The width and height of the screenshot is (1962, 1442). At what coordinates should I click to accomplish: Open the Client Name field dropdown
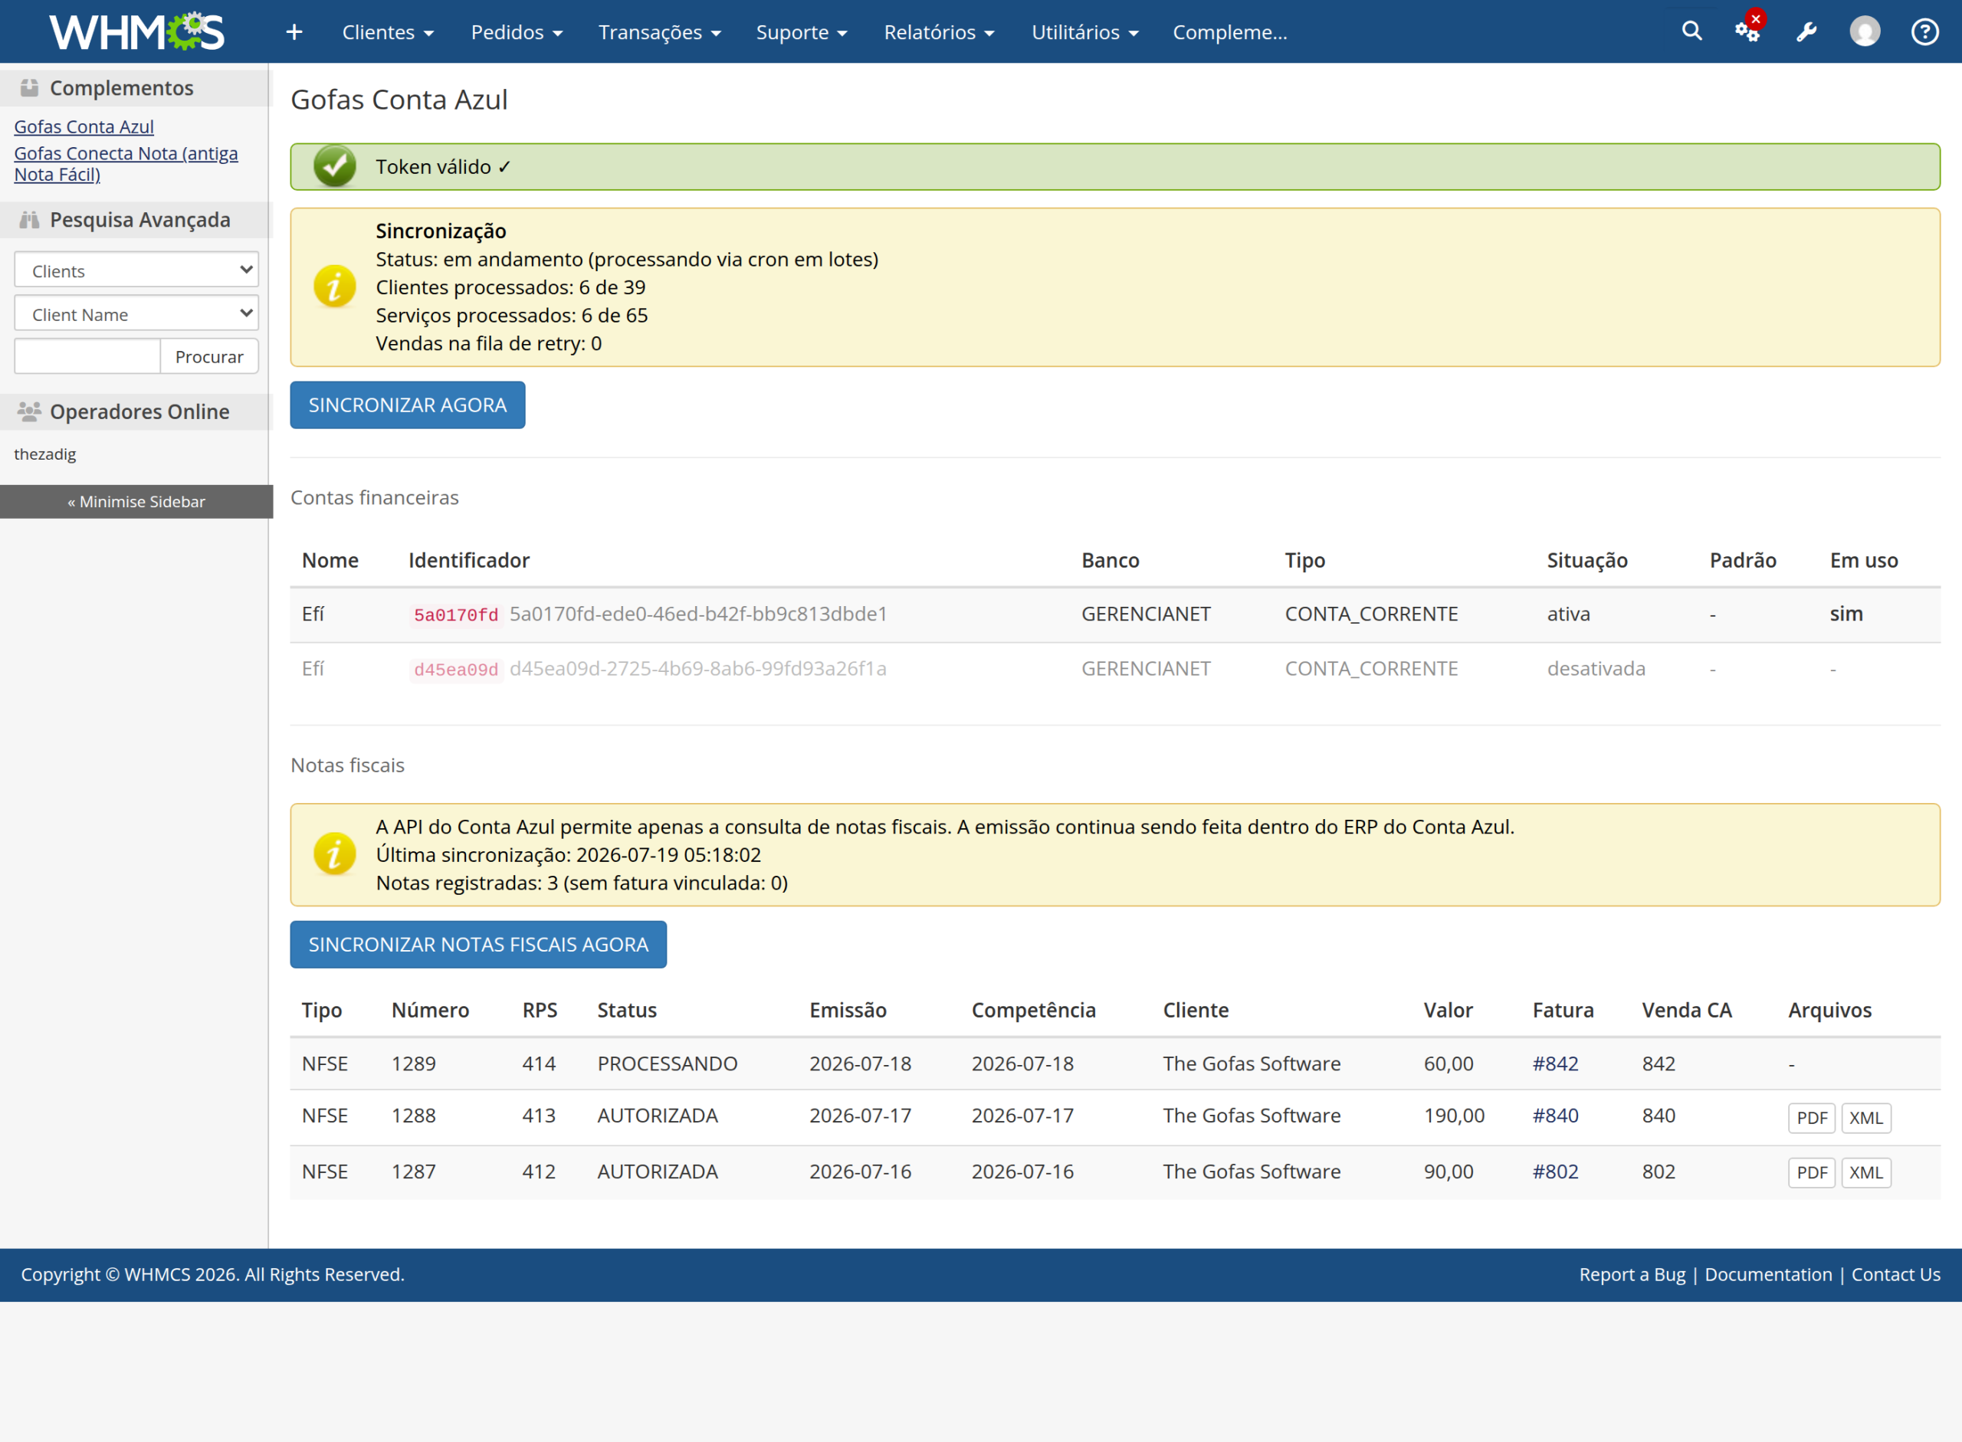point(136,313)
